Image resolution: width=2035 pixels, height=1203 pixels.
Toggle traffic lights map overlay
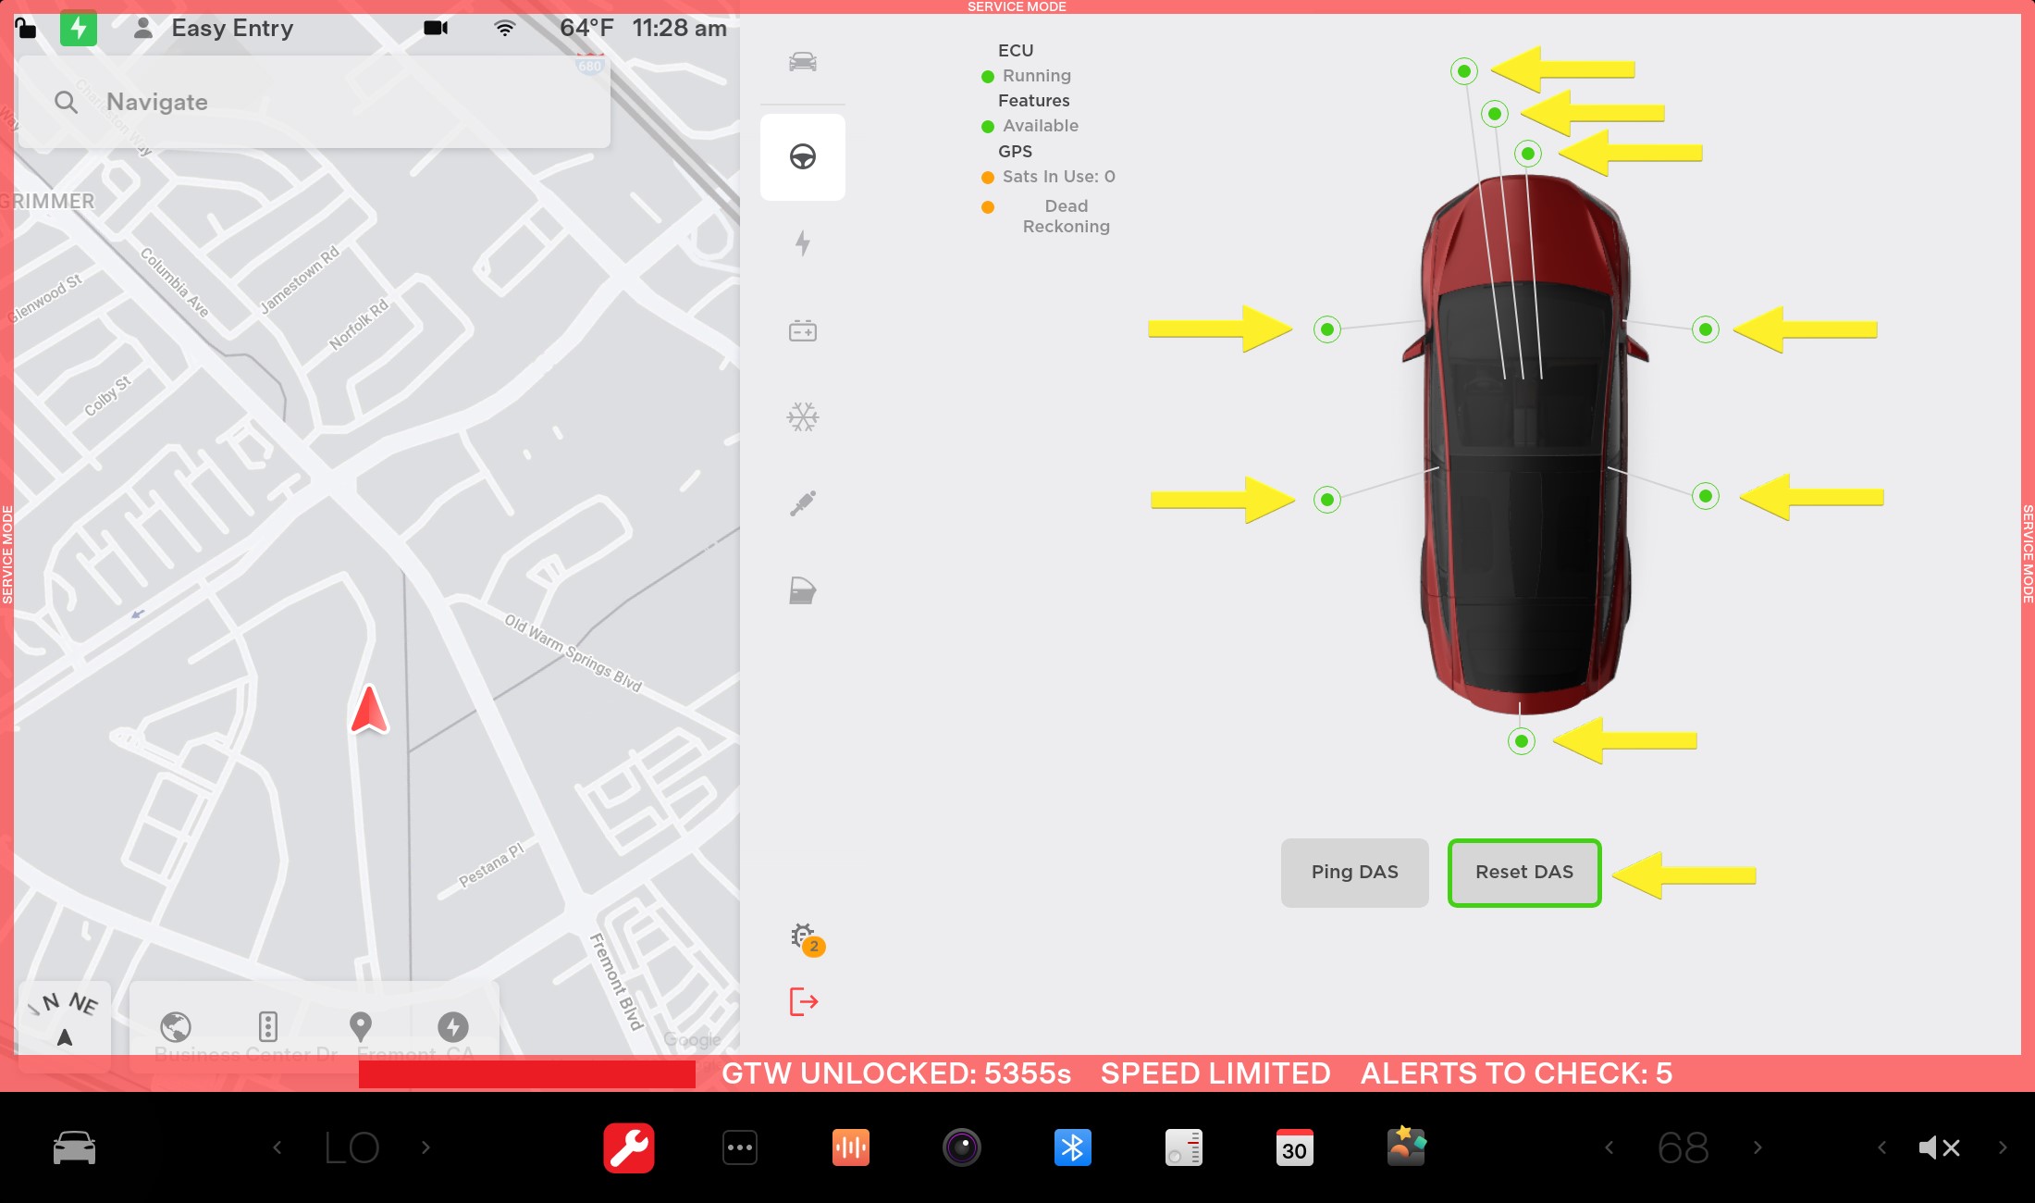click(268, 1026)
